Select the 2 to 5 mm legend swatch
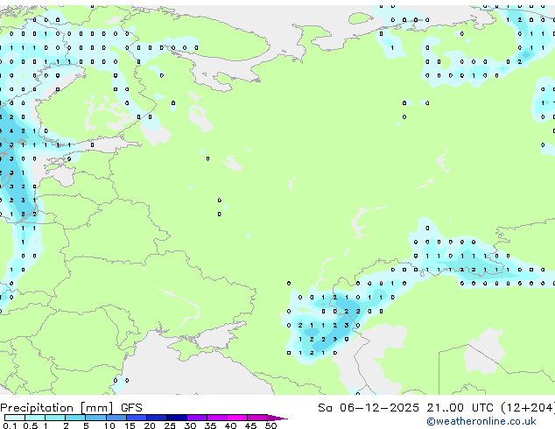This screenshot has height=429, width=555. tap(75, 418)
